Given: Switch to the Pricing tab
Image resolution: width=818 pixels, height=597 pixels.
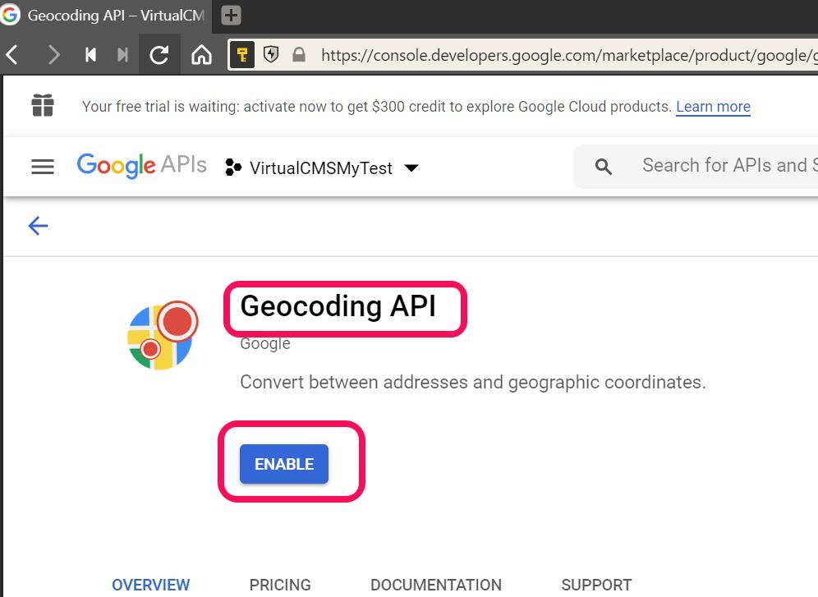Looking at the screenshot, I should (x=280, y=585).
